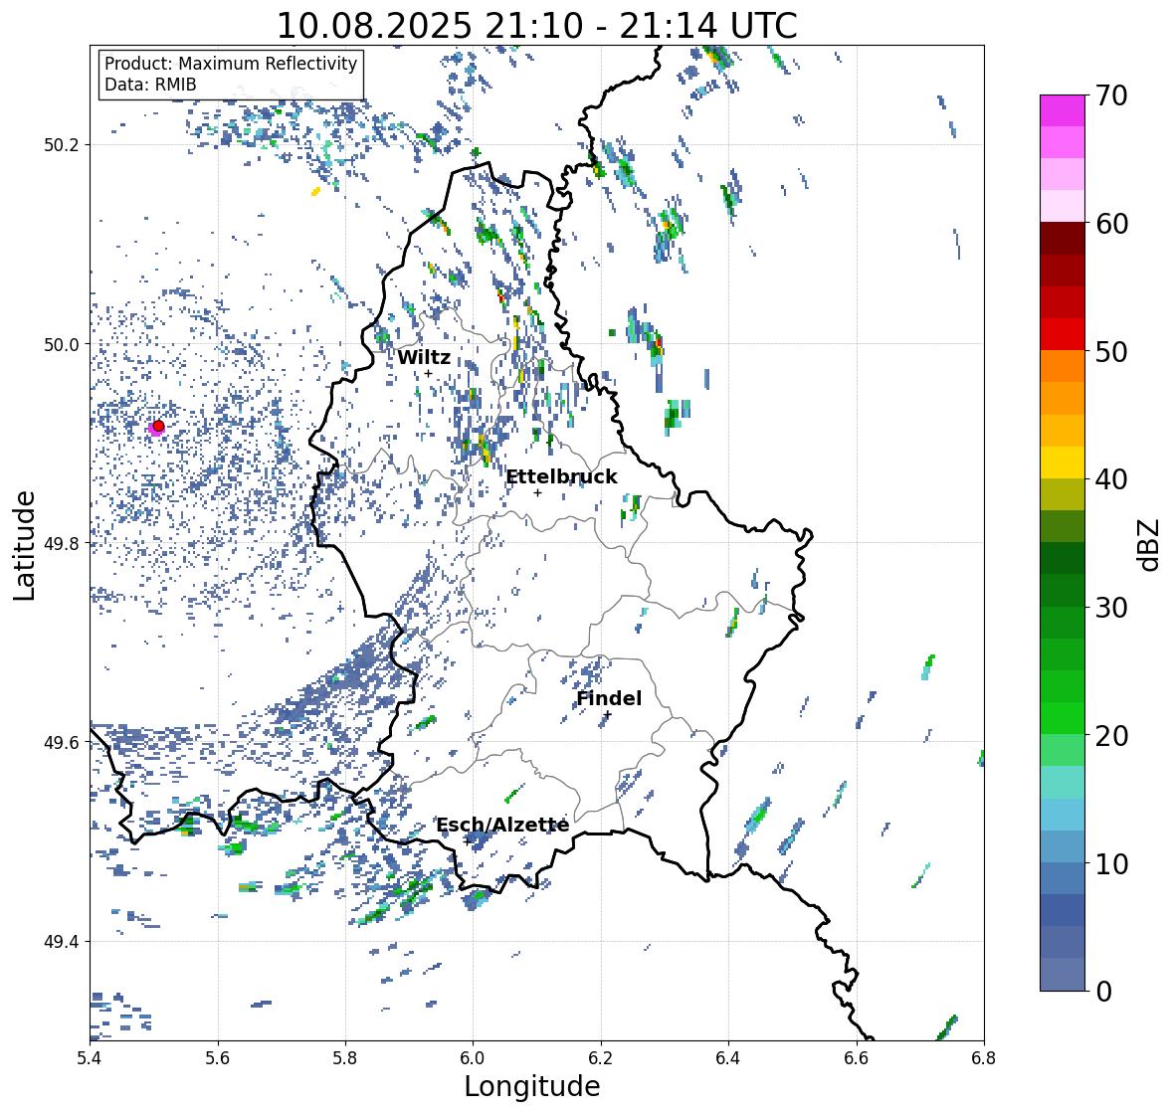Click the 50.0 latitude tick label
The height and width of the screenshot is (1111, 1173).
point(63,345)
